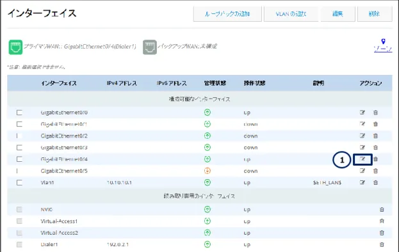Click the edit icon for Vlan1
Image resolution: width=399 pixels, height=252 pixels.
click(362, 182)
